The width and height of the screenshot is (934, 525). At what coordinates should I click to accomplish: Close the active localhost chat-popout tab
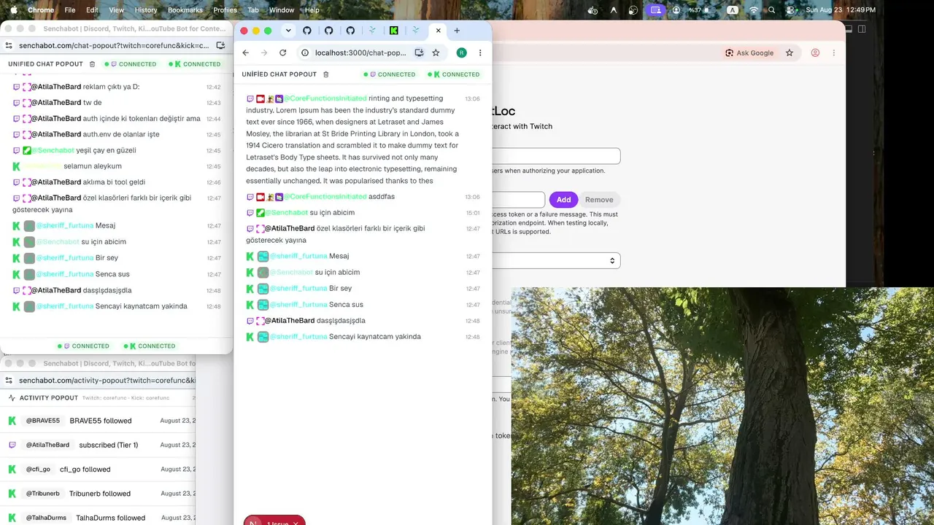click(x=438, y=31)
